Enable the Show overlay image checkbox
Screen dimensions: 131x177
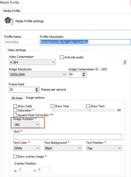[15, 156]
